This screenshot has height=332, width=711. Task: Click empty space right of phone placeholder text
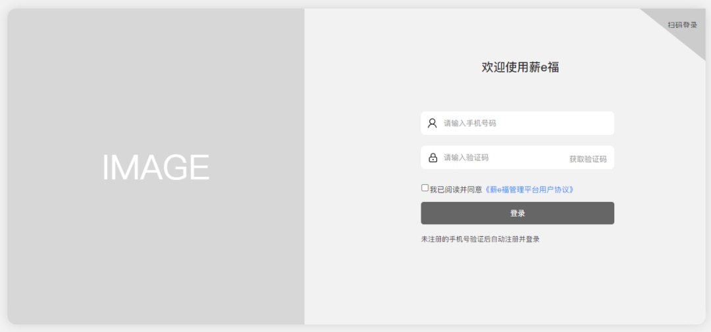coord(560,123)
